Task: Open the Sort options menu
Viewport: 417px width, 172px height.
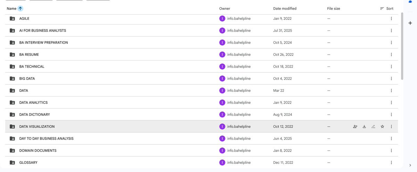Action: 386,8
